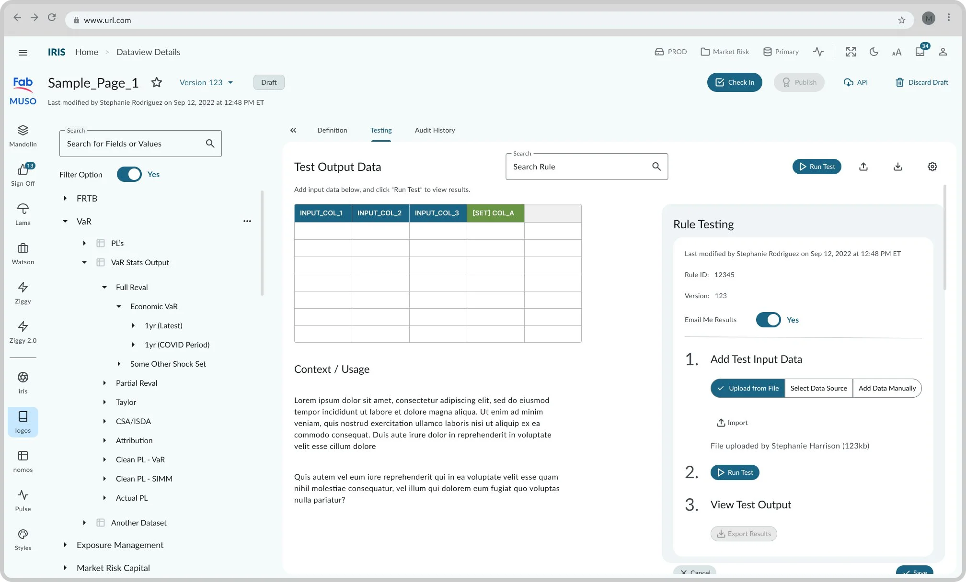Image resolution: width=966 pixels, height=582 pixels.
Task: Click the fullscreen expand icon
Action: point(851,52)
